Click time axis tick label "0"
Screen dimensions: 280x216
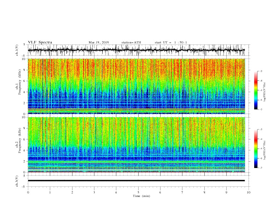tap(28, 192)
